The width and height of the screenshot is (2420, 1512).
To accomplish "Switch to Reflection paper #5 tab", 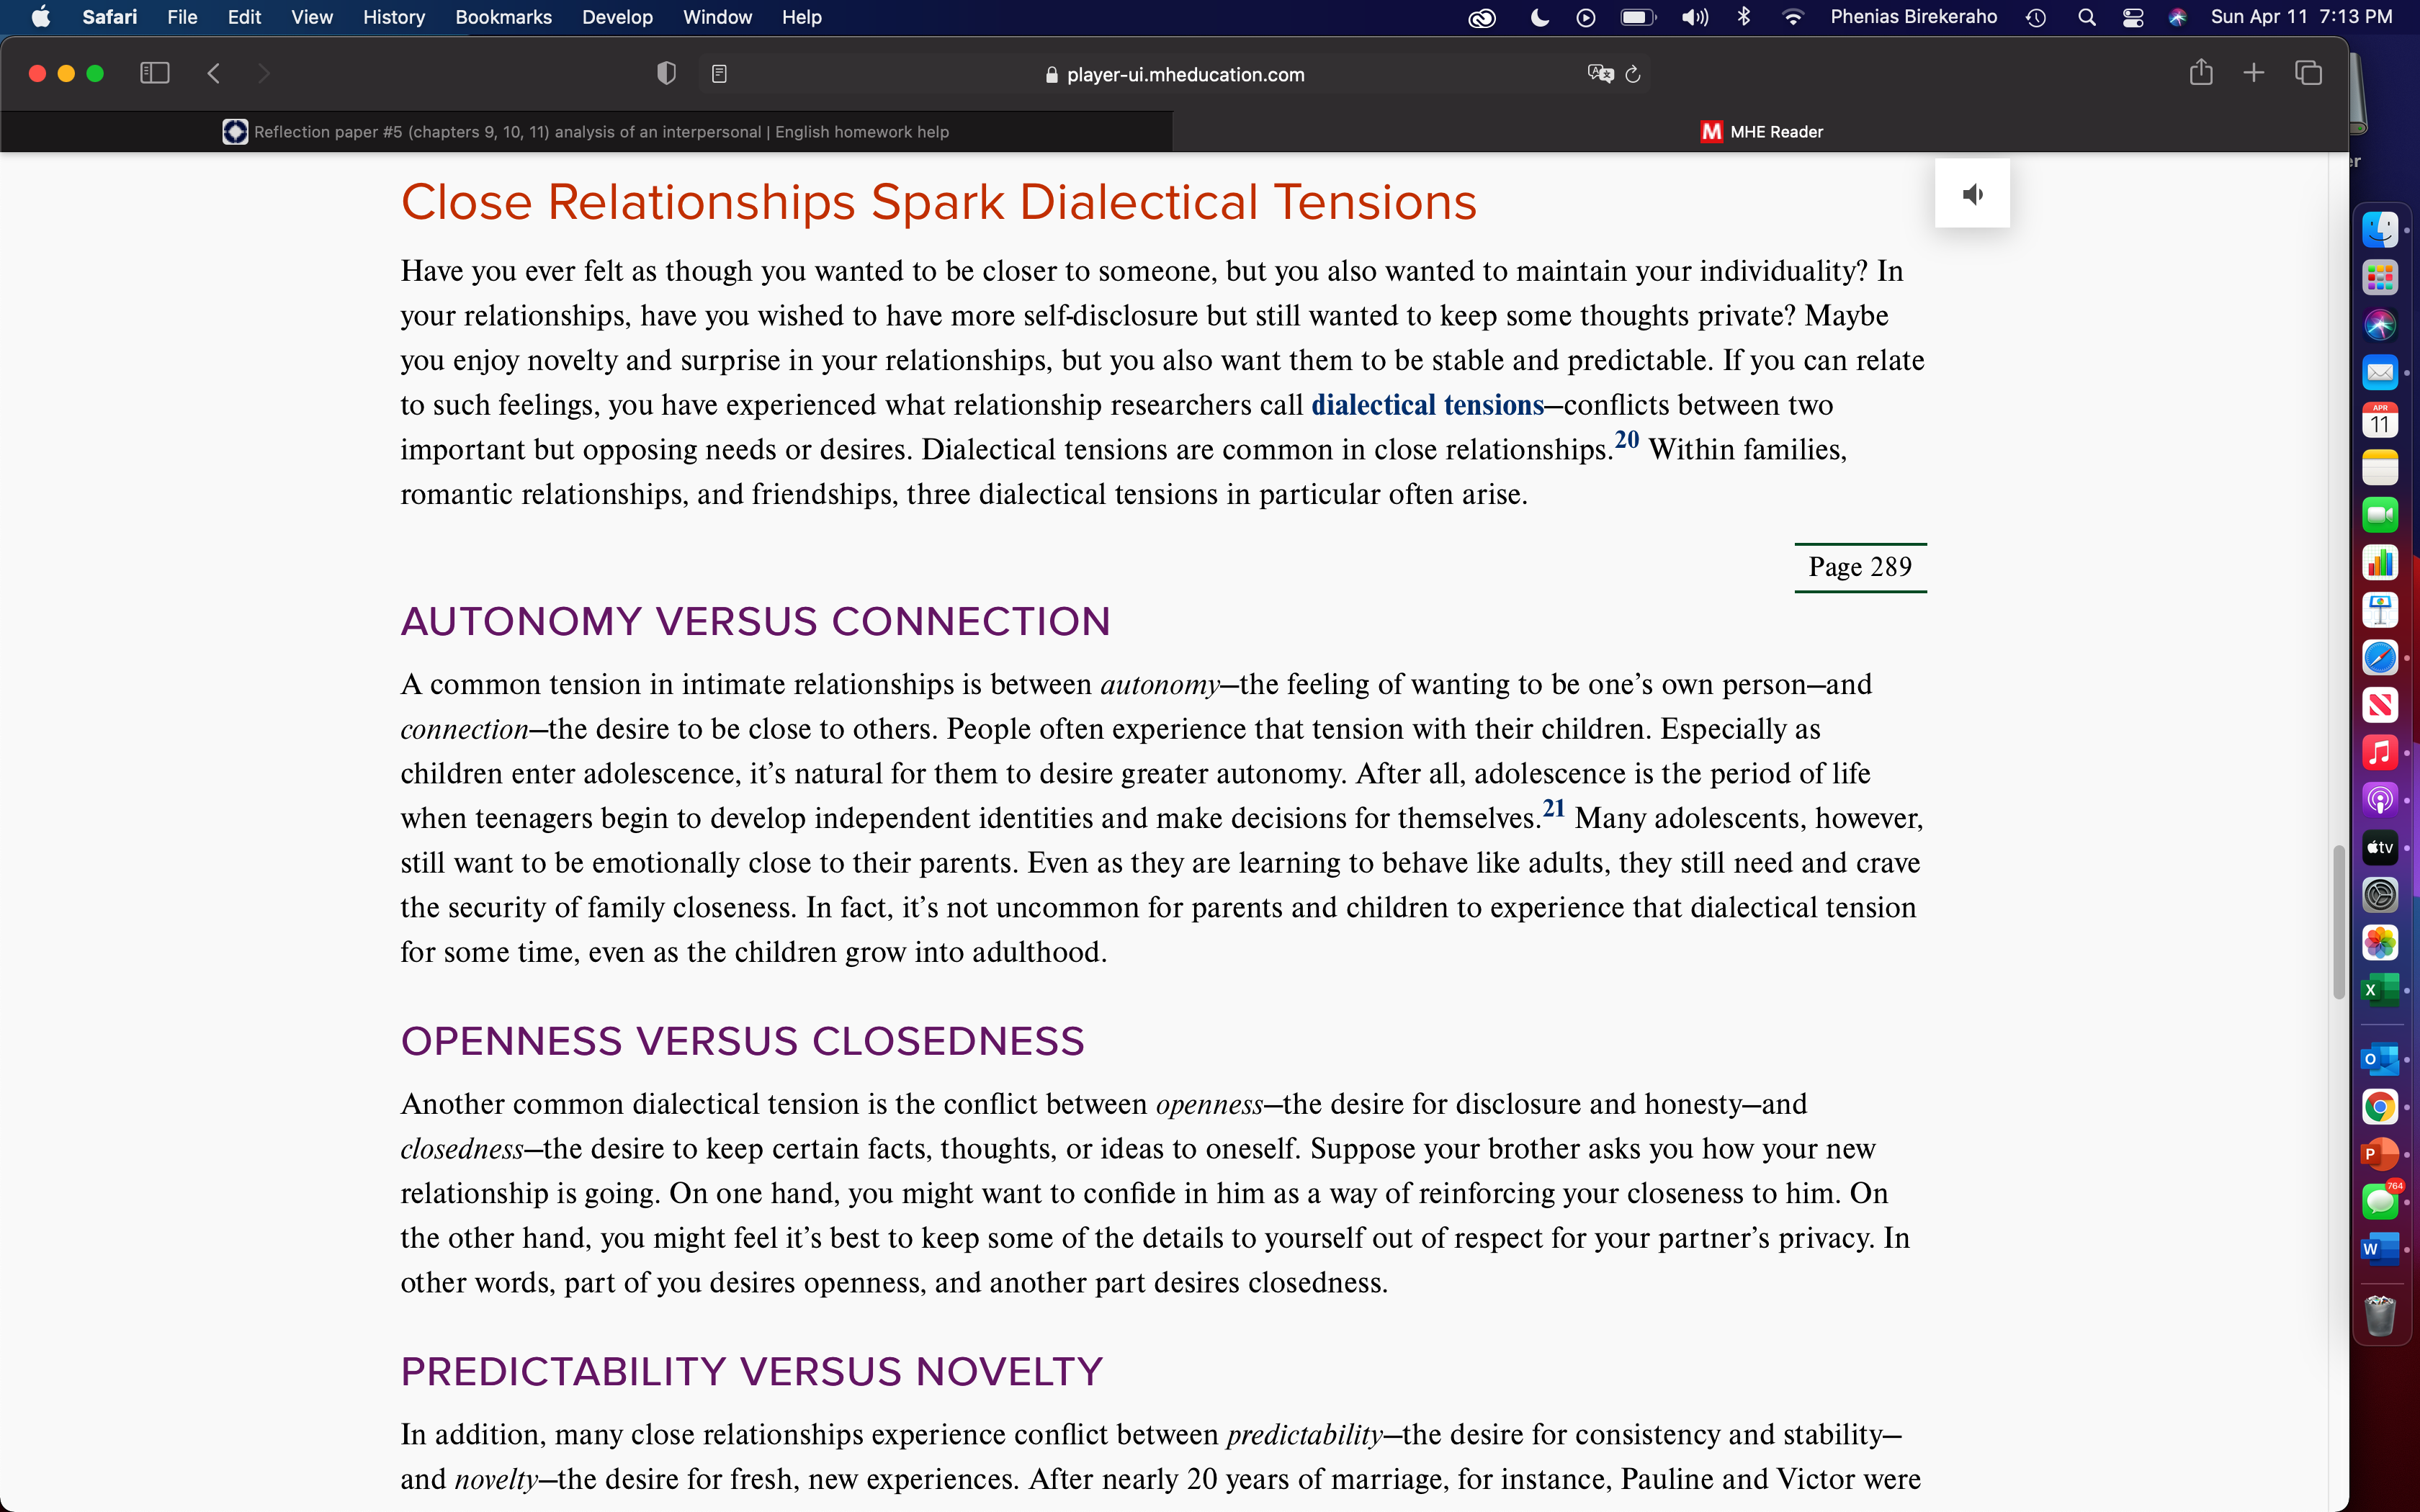I will 586,132.
